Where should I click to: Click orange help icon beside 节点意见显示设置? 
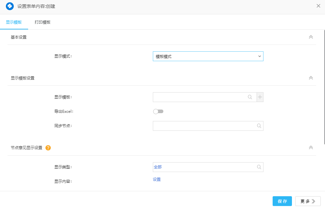click(x=48, y=148)
